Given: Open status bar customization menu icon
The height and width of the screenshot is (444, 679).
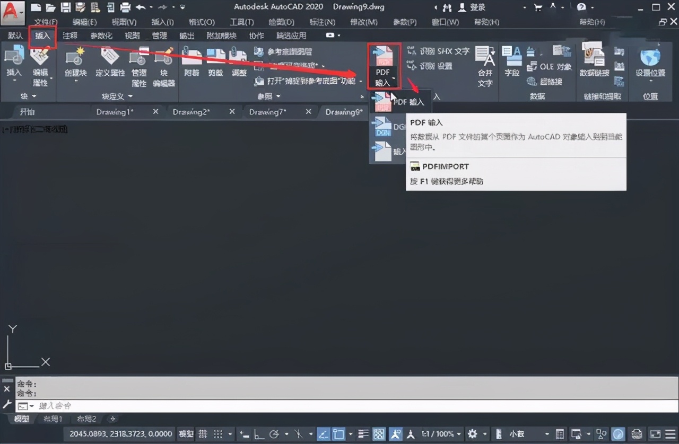Looking at the screenshot, I should [671, 434].
